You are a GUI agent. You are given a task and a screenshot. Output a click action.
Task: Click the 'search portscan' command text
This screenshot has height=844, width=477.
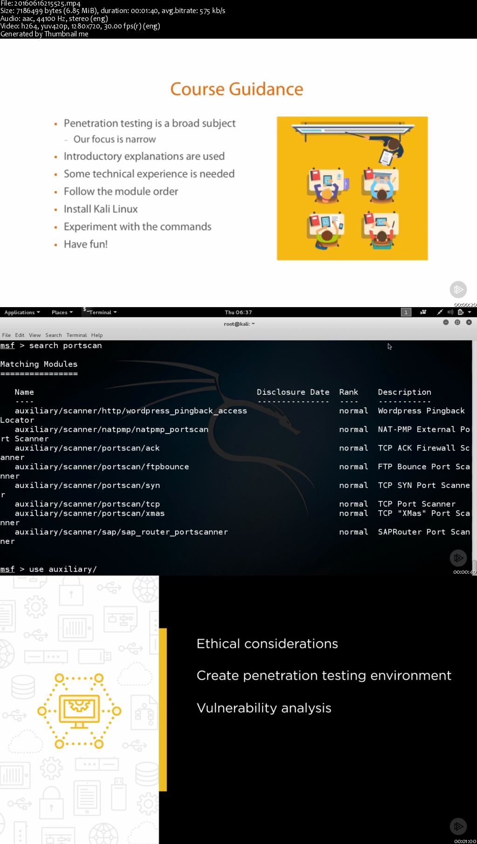coord(65,345)
